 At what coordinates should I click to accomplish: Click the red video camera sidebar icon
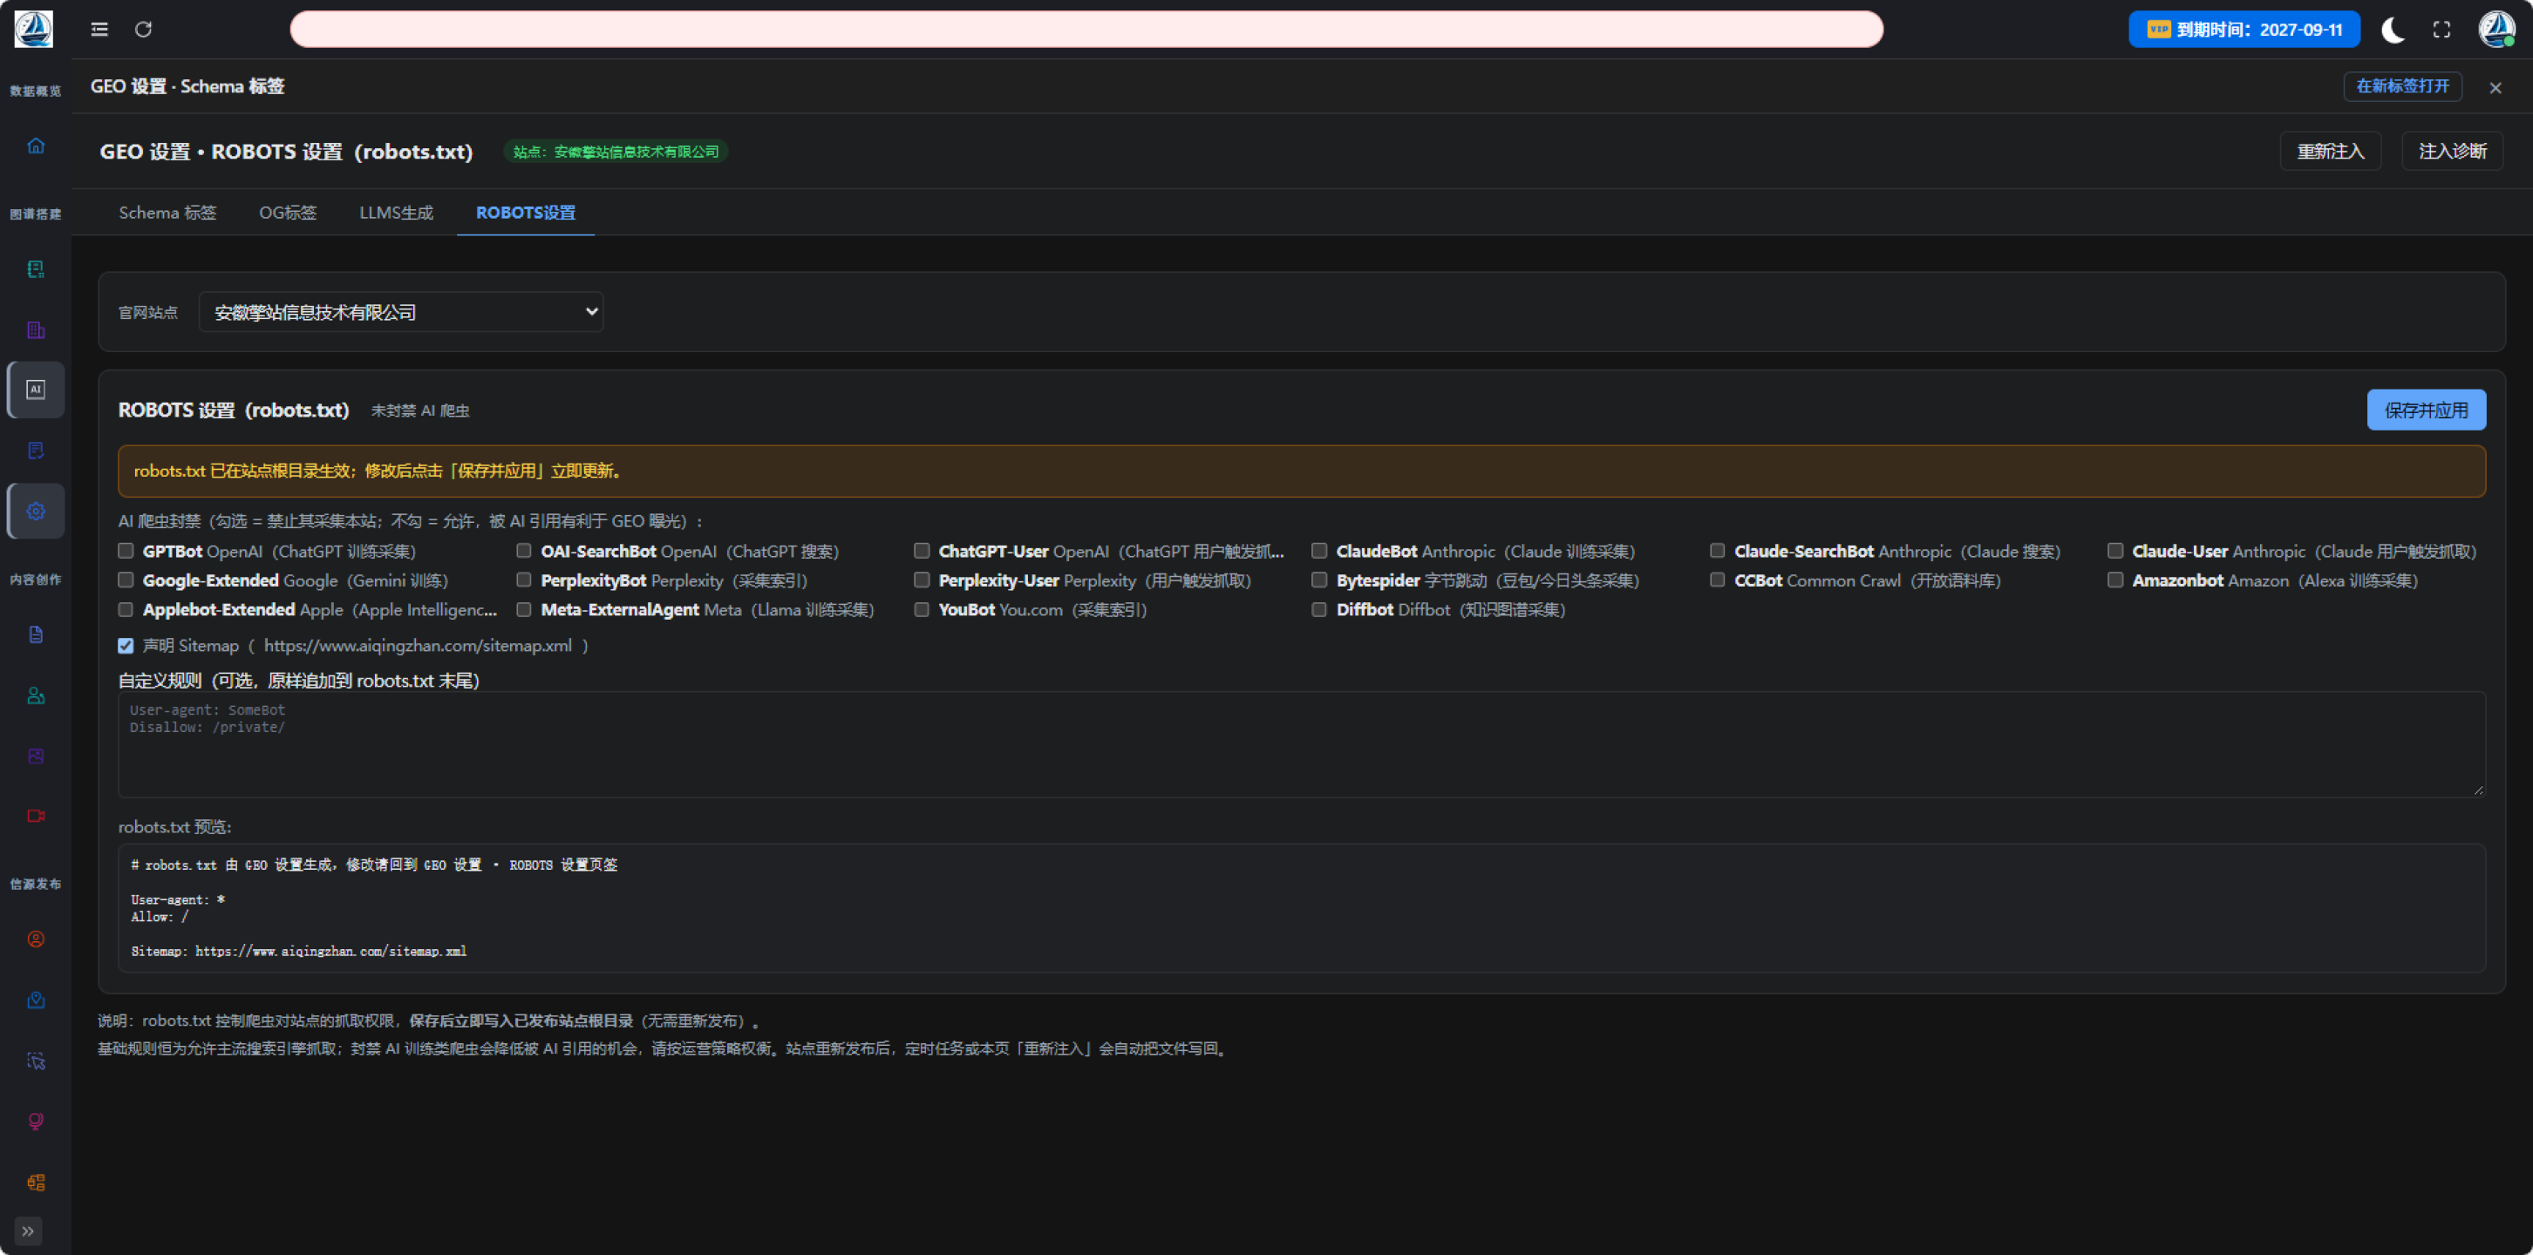[37, 816]
